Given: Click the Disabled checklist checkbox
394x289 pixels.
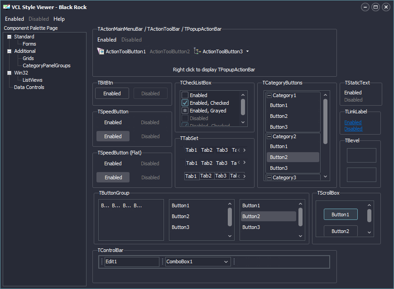Looking at the screenshot, I should pyautogui.click(x=185, y=118).
